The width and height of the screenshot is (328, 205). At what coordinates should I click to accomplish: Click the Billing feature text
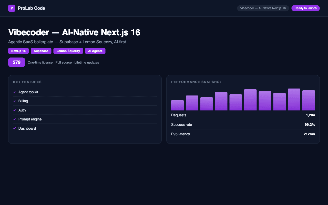(23, 101)
